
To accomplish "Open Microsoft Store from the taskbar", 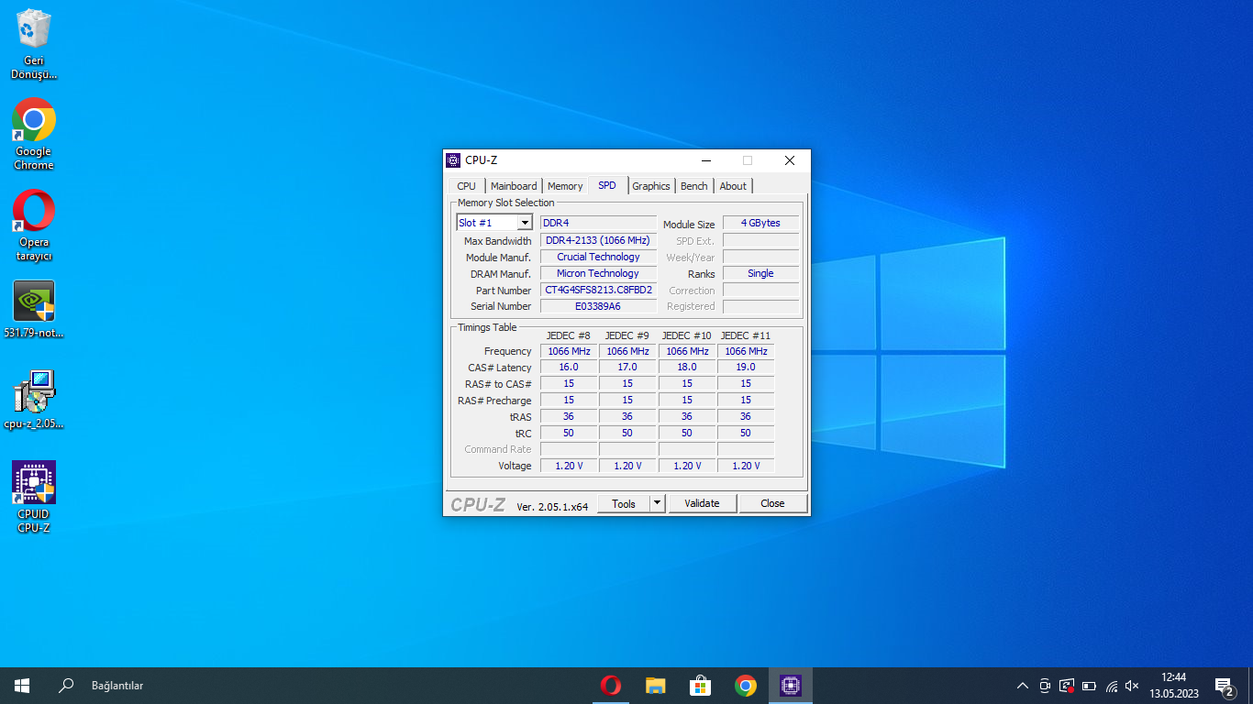I will 700,686.
